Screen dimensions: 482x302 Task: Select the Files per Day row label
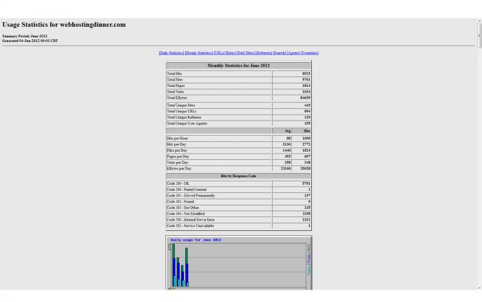point(177,150)
